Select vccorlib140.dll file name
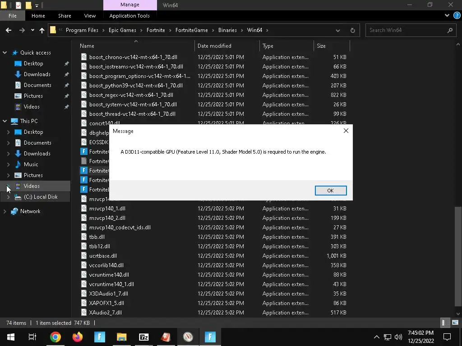This screenshot has width=462, height=346. pos(106,265)
